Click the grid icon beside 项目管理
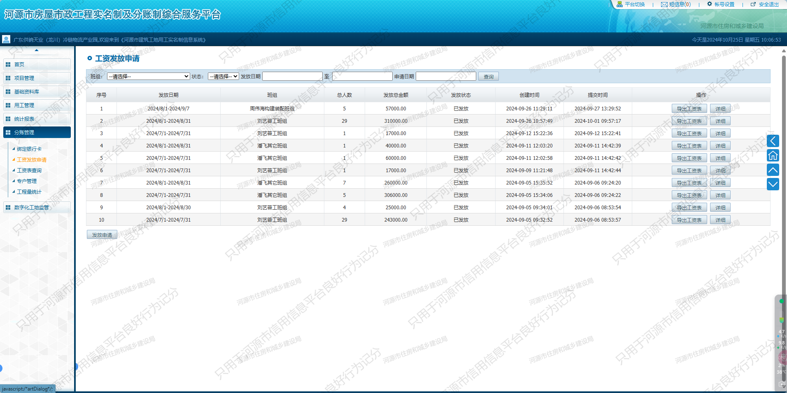The image size is (787, 393). 8,78
